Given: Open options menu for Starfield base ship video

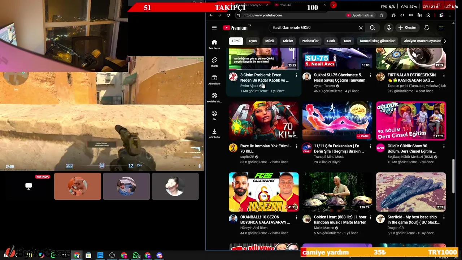Looking at the screenshot, I should coord(444,218).
